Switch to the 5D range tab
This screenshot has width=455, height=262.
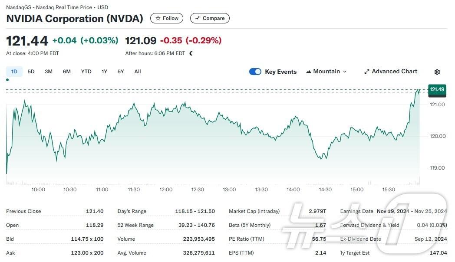click(x=31, y=72)
